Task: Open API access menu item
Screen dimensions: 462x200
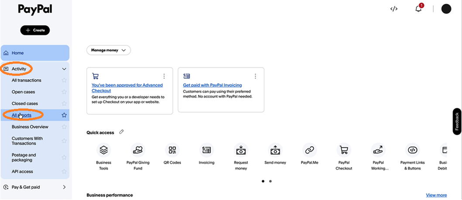Action: pos(22,172)
